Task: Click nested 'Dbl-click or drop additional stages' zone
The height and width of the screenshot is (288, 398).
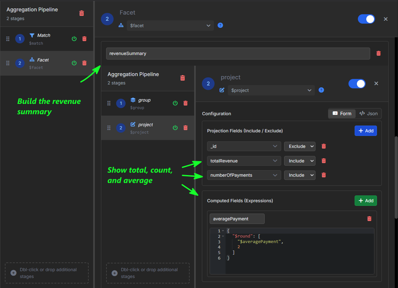Action: click(148, 273)
